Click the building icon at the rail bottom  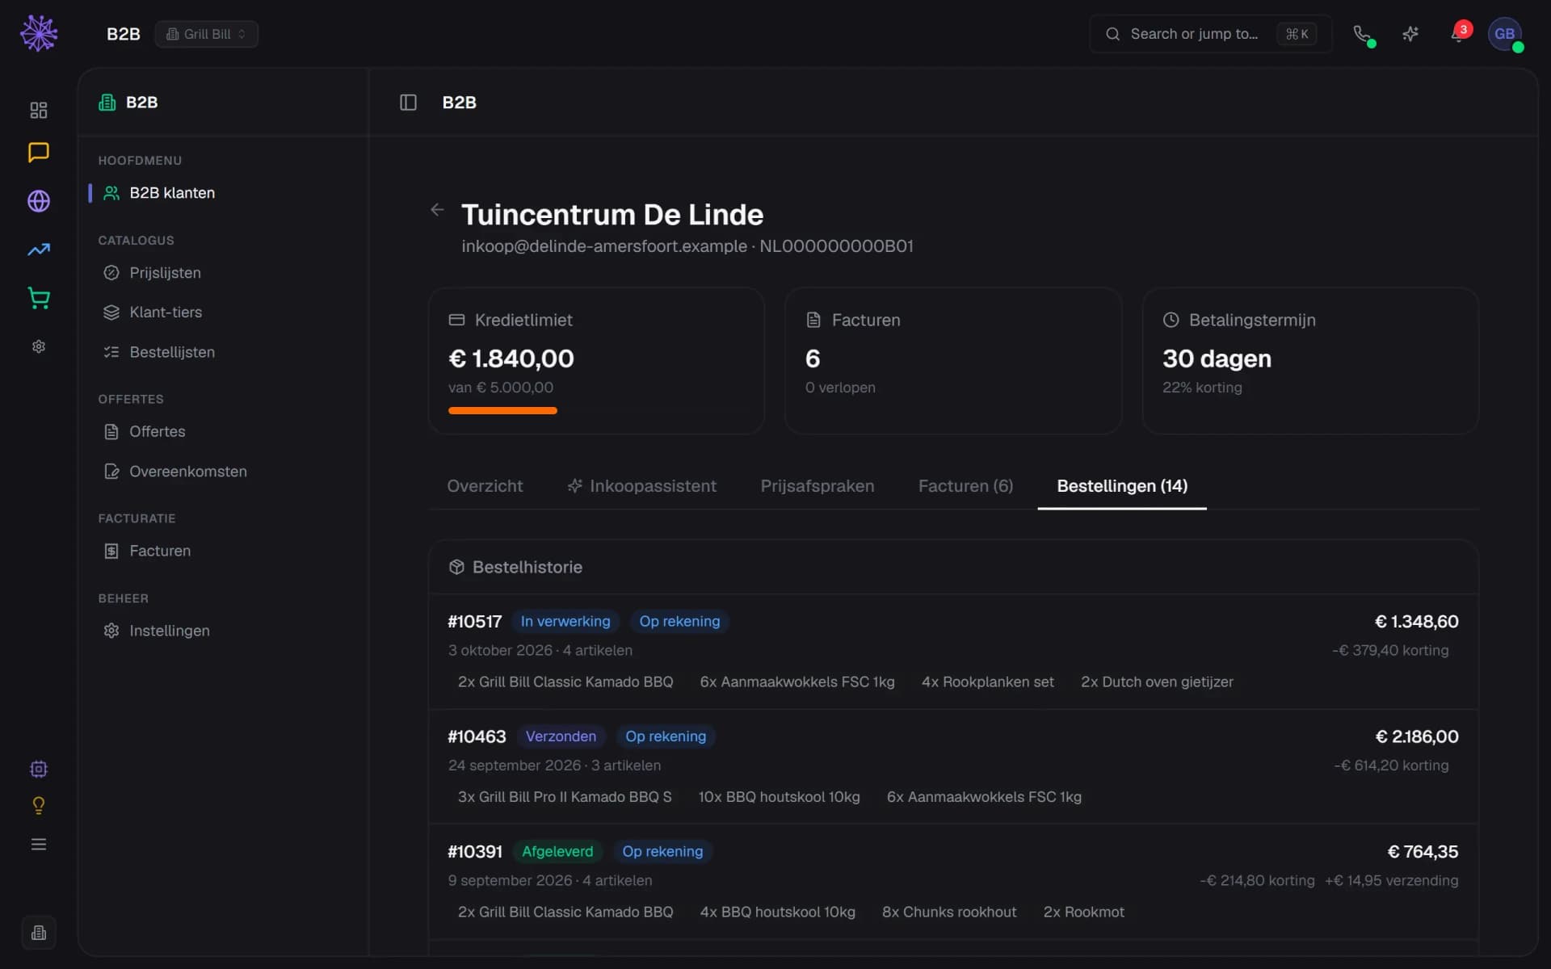(x=39, y=933)
